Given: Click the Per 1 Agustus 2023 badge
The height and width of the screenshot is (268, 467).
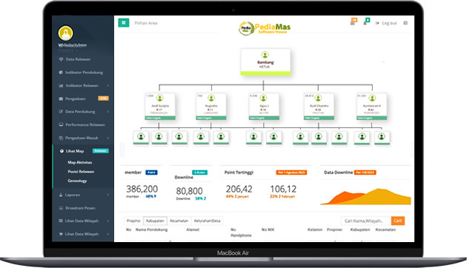Looking at the screenshot, I should [x=291, y=172].
